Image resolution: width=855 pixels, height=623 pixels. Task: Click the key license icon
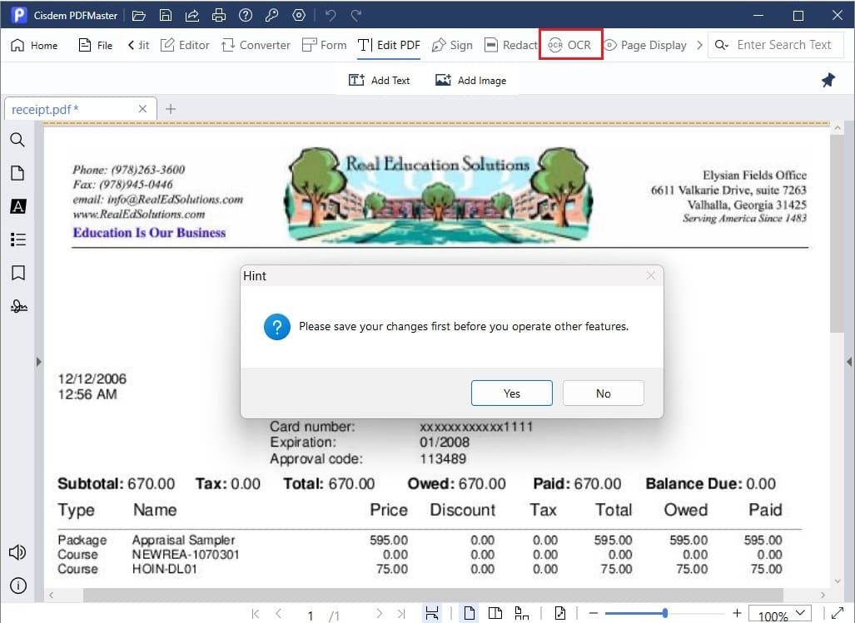point(272,15)
